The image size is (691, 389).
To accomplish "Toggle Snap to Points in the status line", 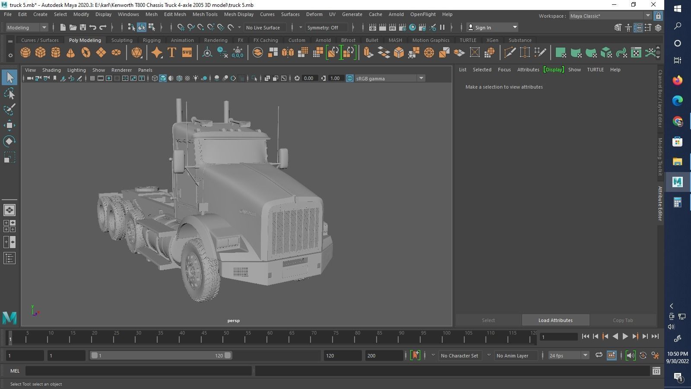I will (201, 27).
